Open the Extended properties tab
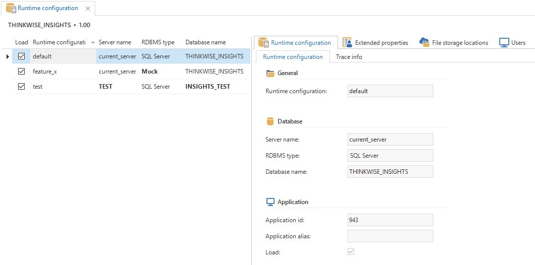 coord(381,43)
